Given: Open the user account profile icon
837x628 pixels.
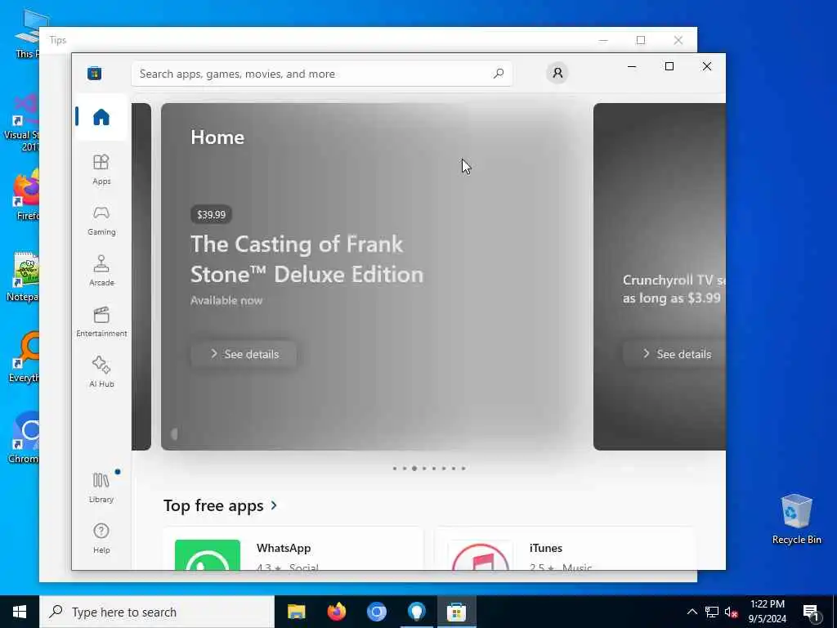Looking at the screenshot, I should pyautogui.click(x=557, y=73).
